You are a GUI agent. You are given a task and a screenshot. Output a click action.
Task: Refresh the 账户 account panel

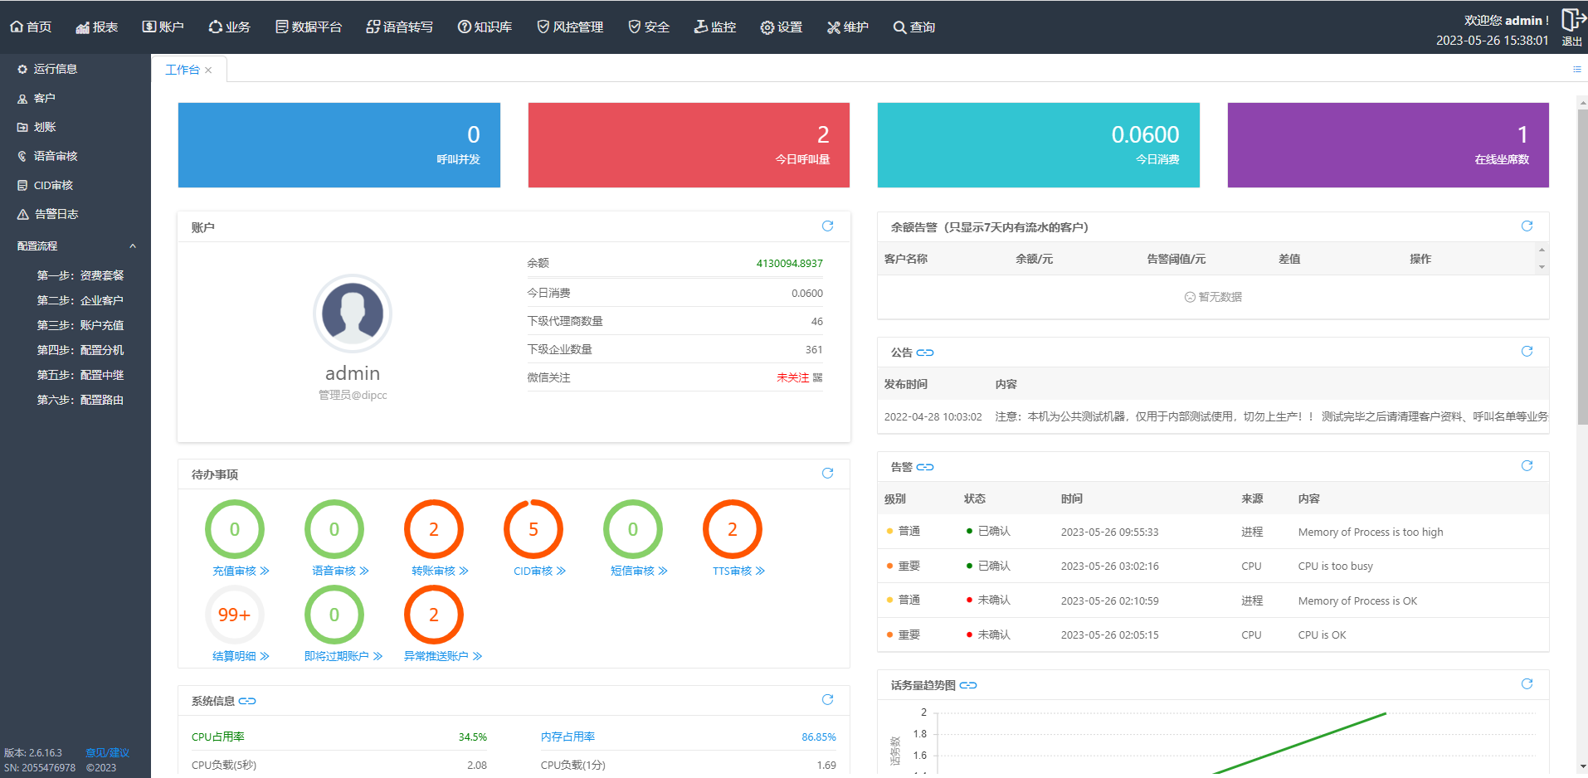tap(827, 226)
